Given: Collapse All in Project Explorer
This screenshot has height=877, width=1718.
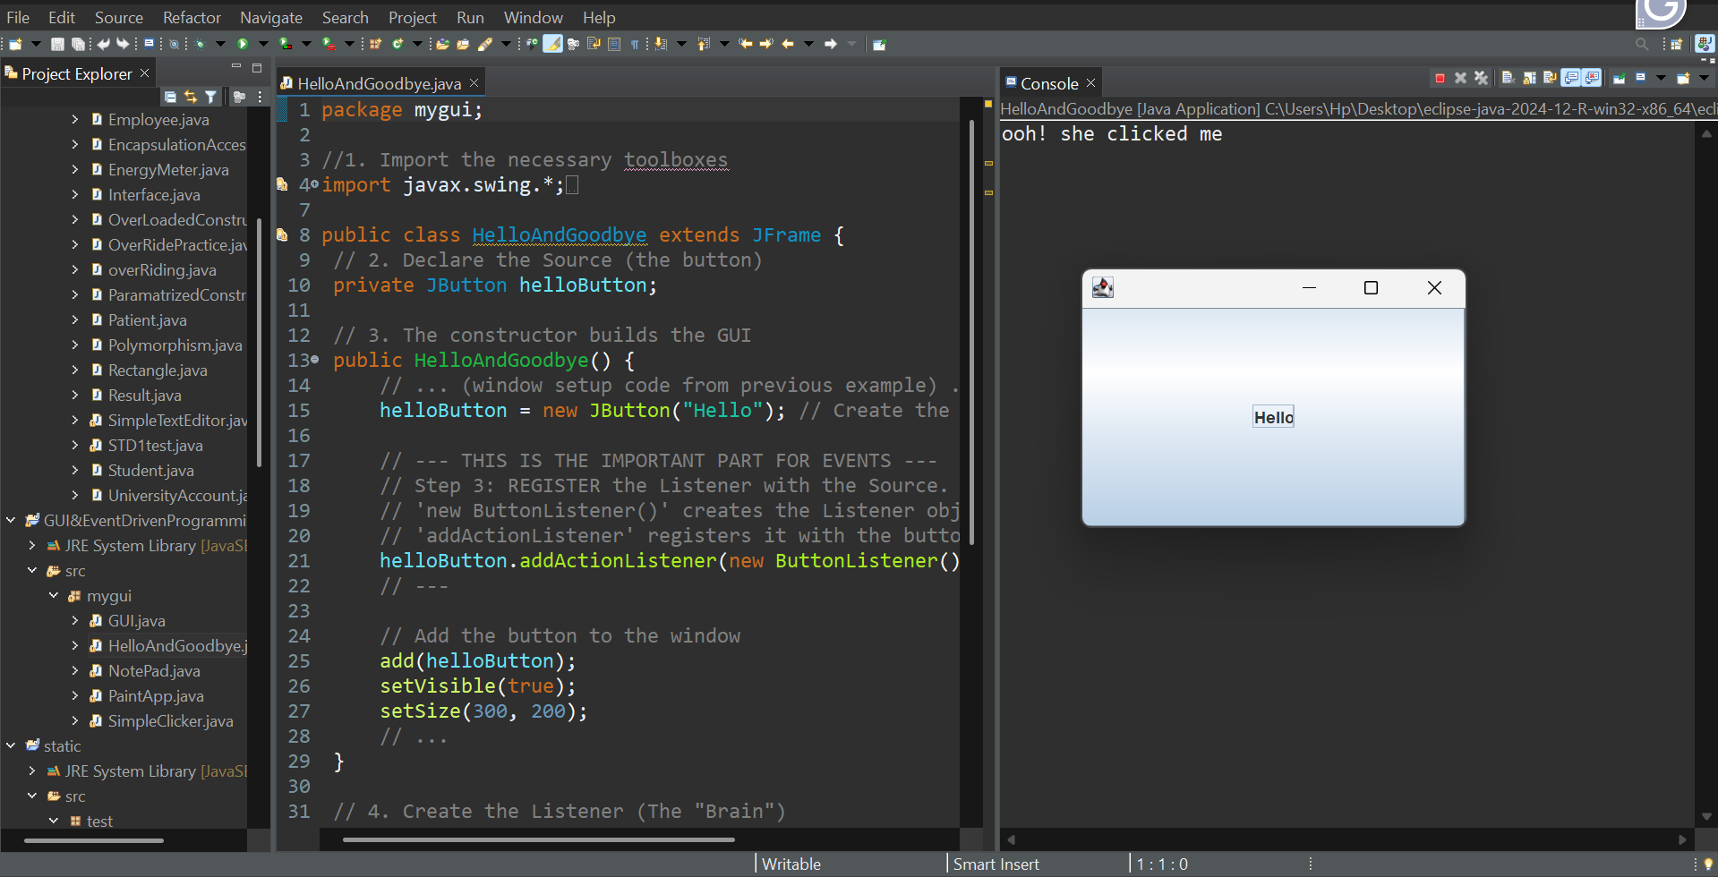Looking at the screenshot, I should (169, 97).
